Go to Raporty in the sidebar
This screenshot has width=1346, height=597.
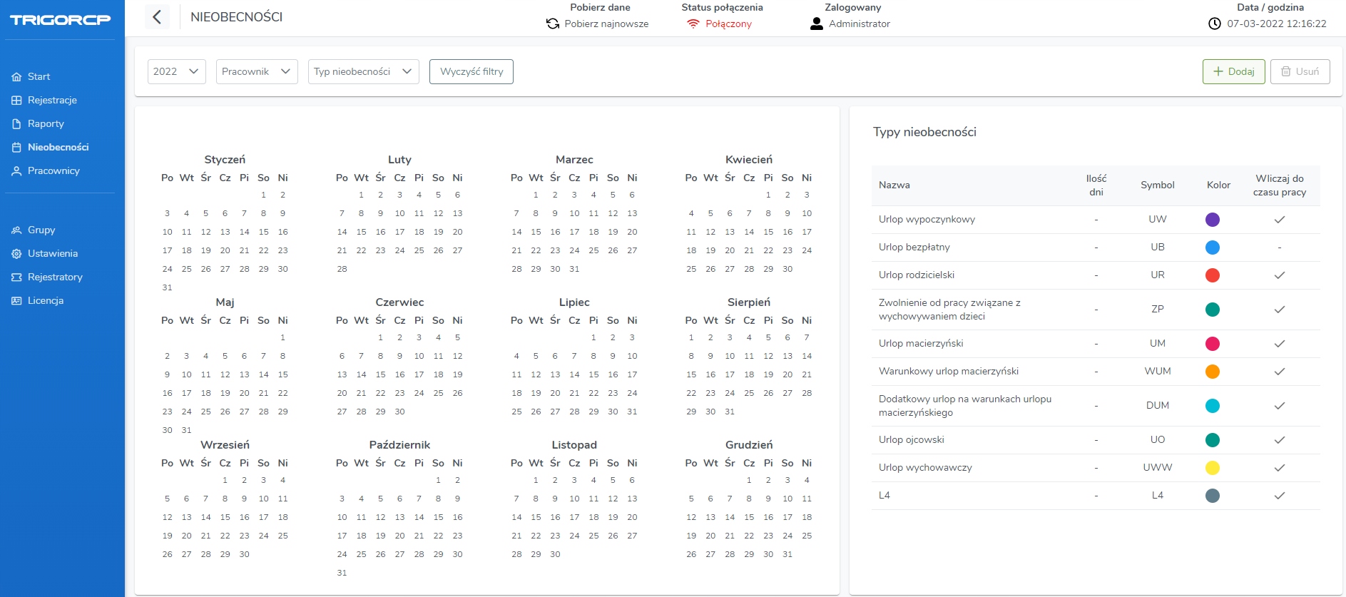46,123
